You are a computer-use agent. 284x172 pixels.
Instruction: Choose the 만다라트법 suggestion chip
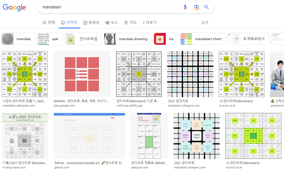(83, 39)
